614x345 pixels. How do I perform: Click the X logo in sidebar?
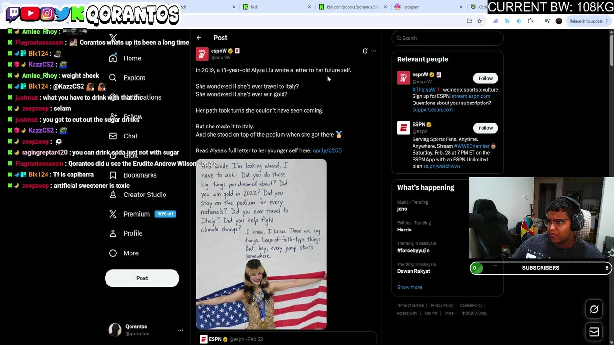[113, 38]
